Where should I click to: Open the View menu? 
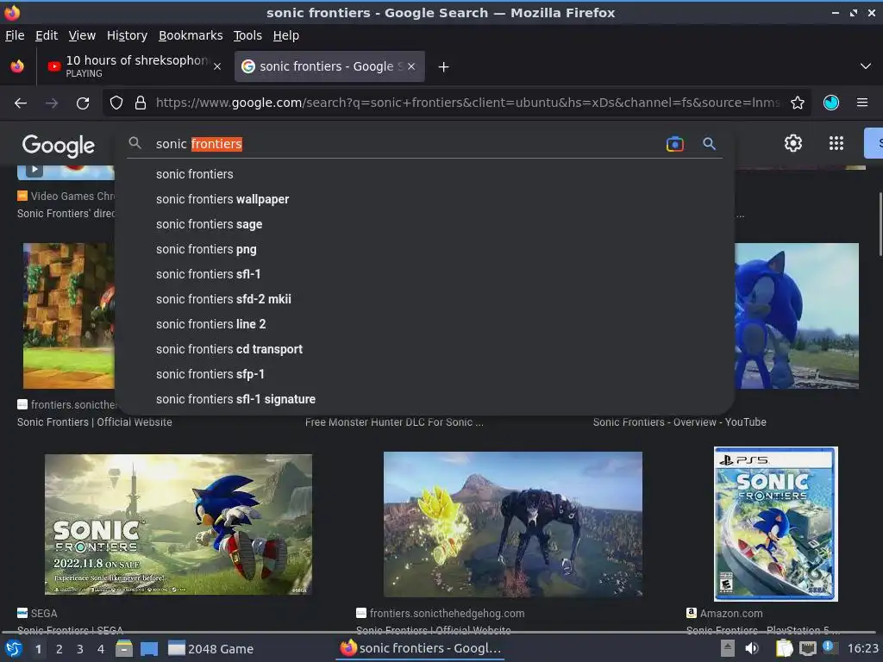coord(82,35)
